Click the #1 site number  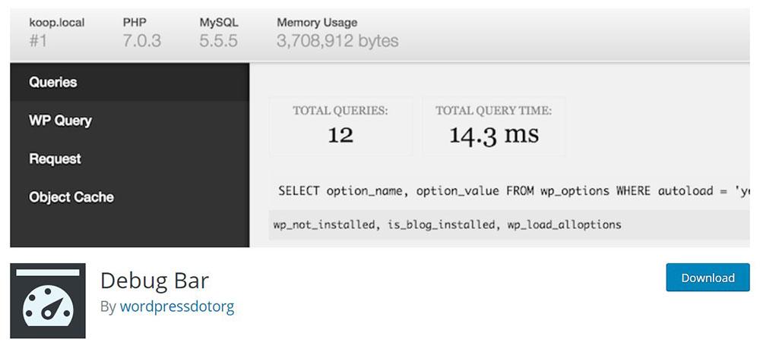(38, 41)
